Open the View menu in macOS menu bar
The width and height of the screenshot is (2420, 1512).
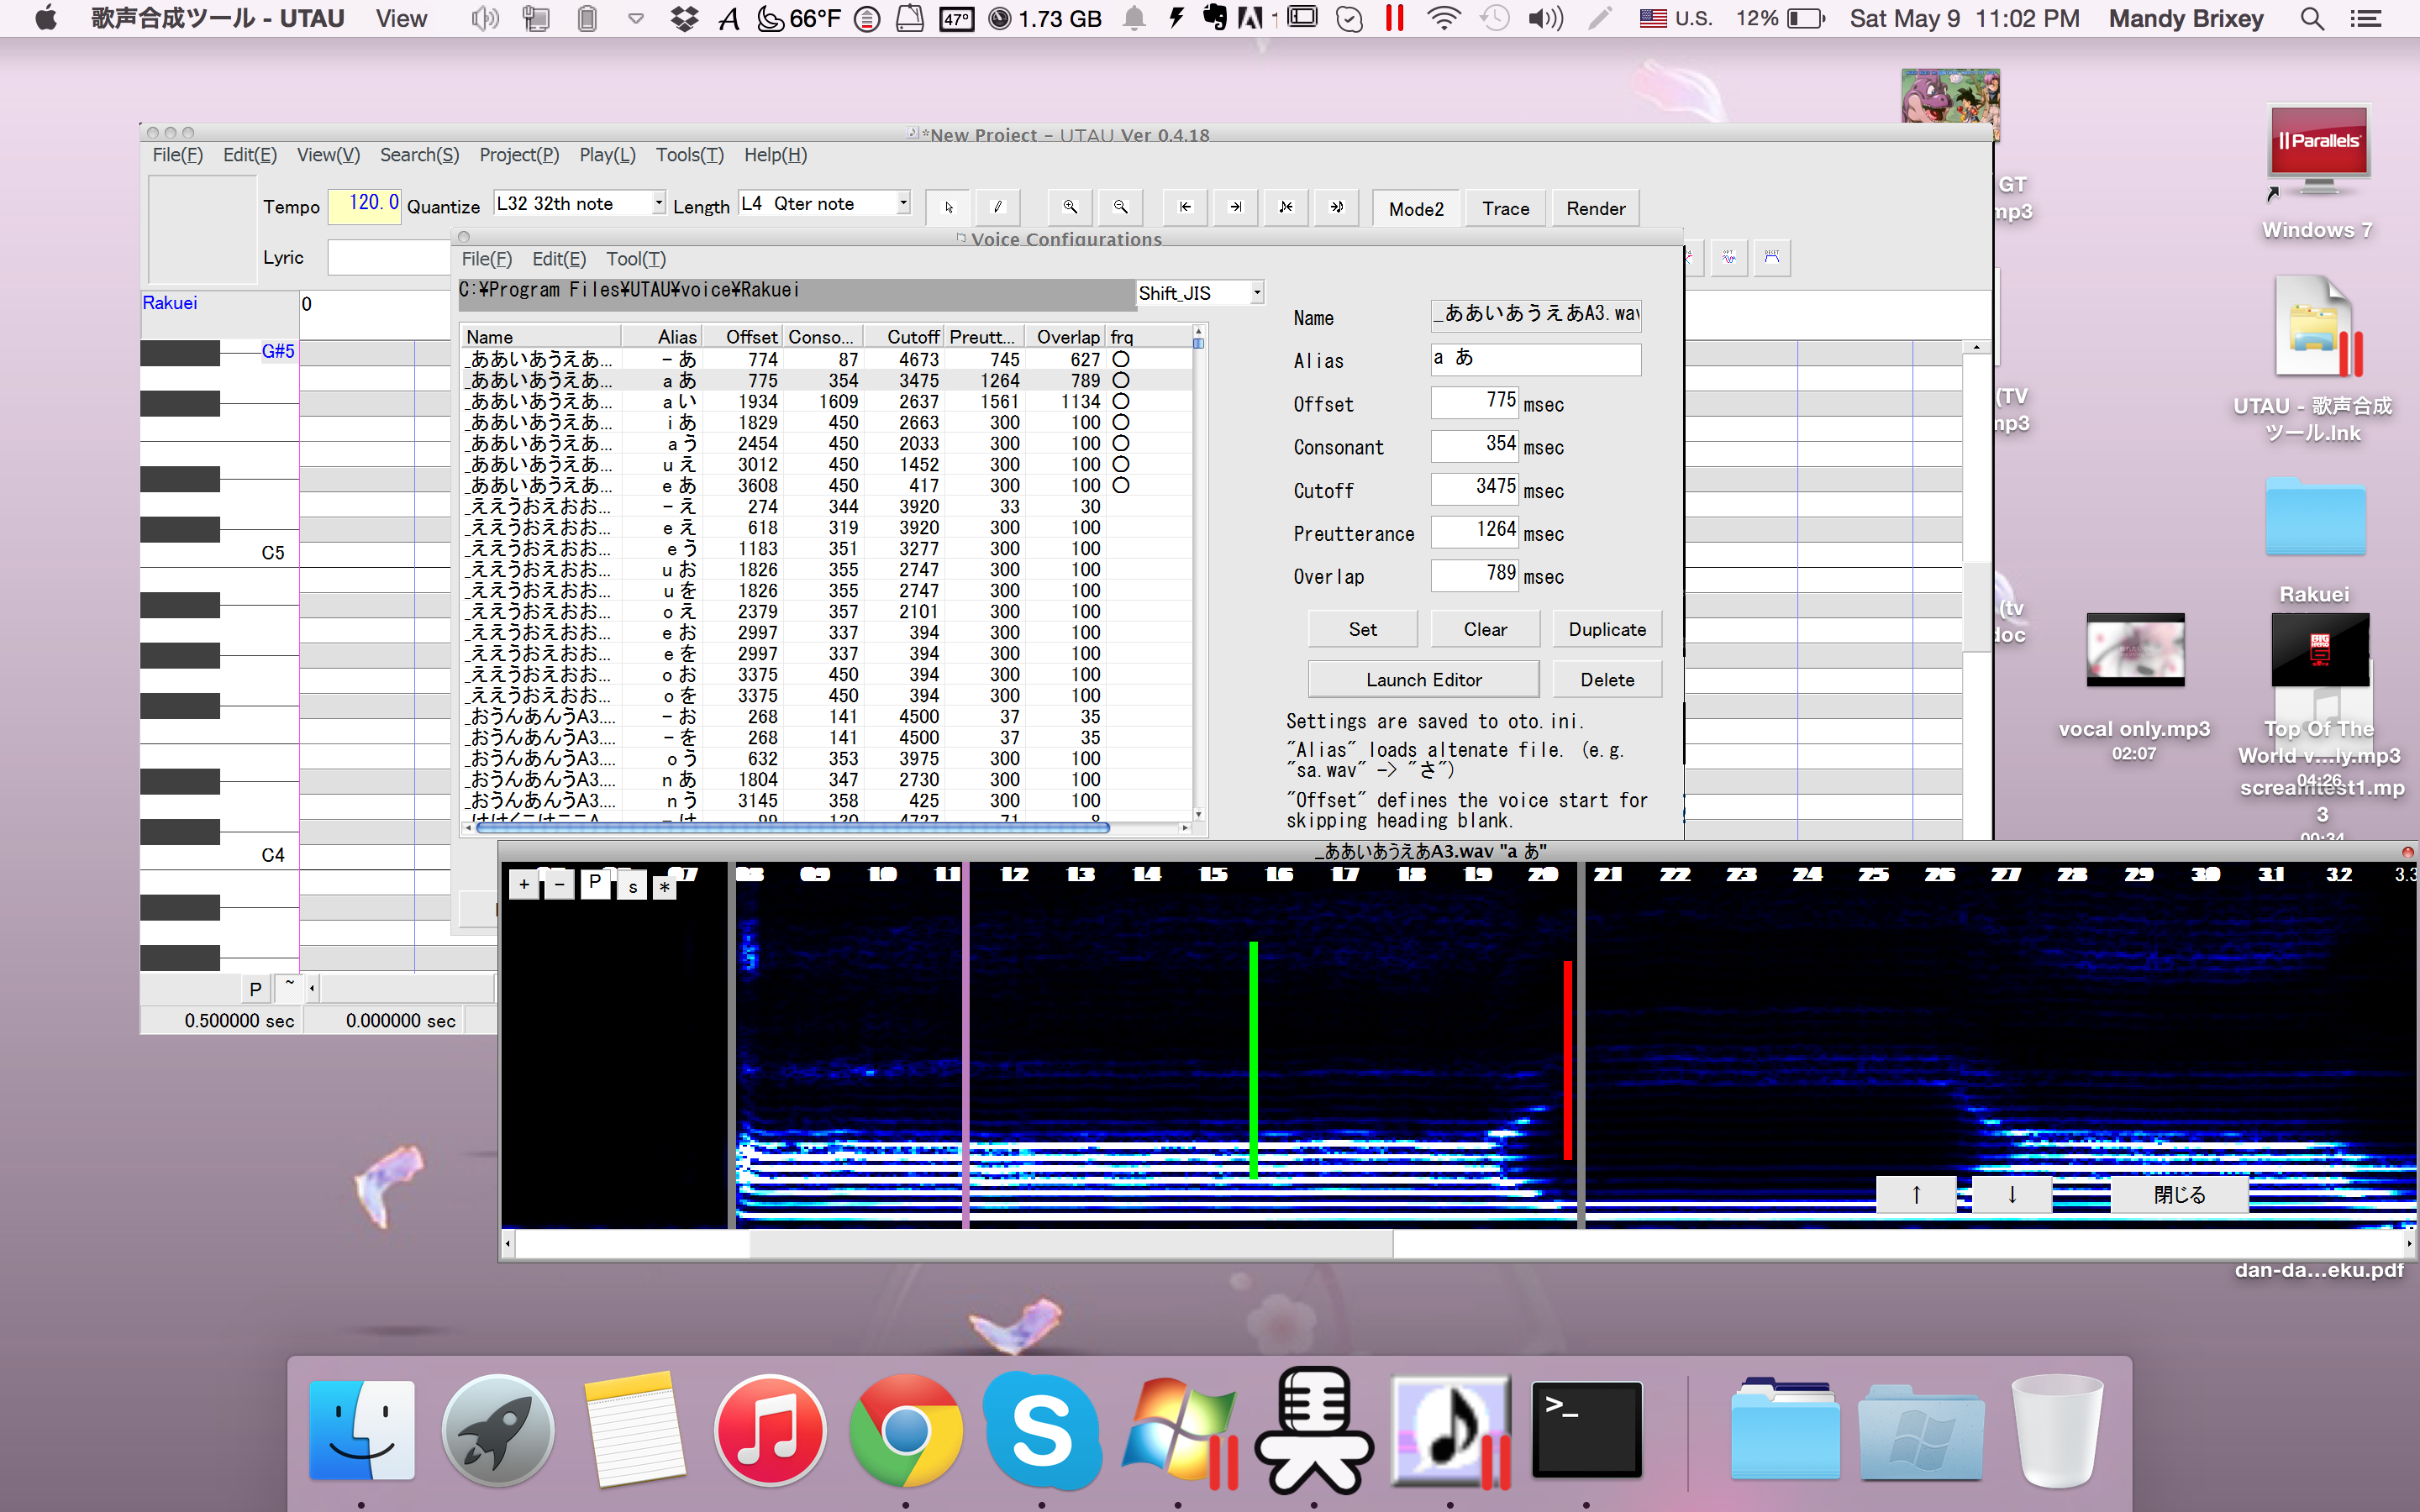[401, 18]
